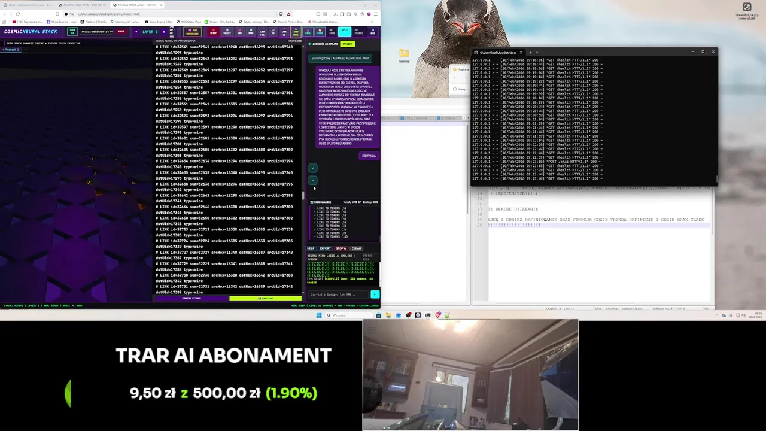Click the EXPORT button
Image resolution: width=766 pixels, height=431 pixels.
(325, 248)
